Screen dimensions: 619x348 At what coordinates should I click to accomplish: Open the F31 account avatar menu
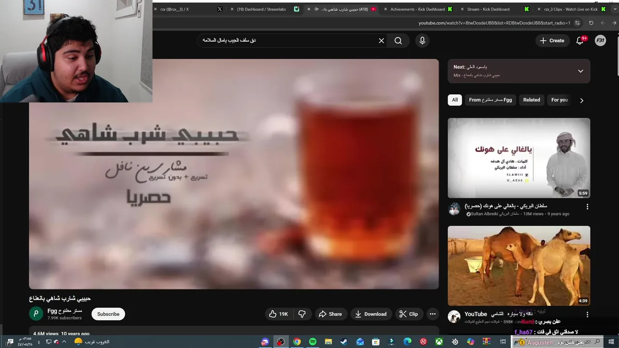coord(600,41)
